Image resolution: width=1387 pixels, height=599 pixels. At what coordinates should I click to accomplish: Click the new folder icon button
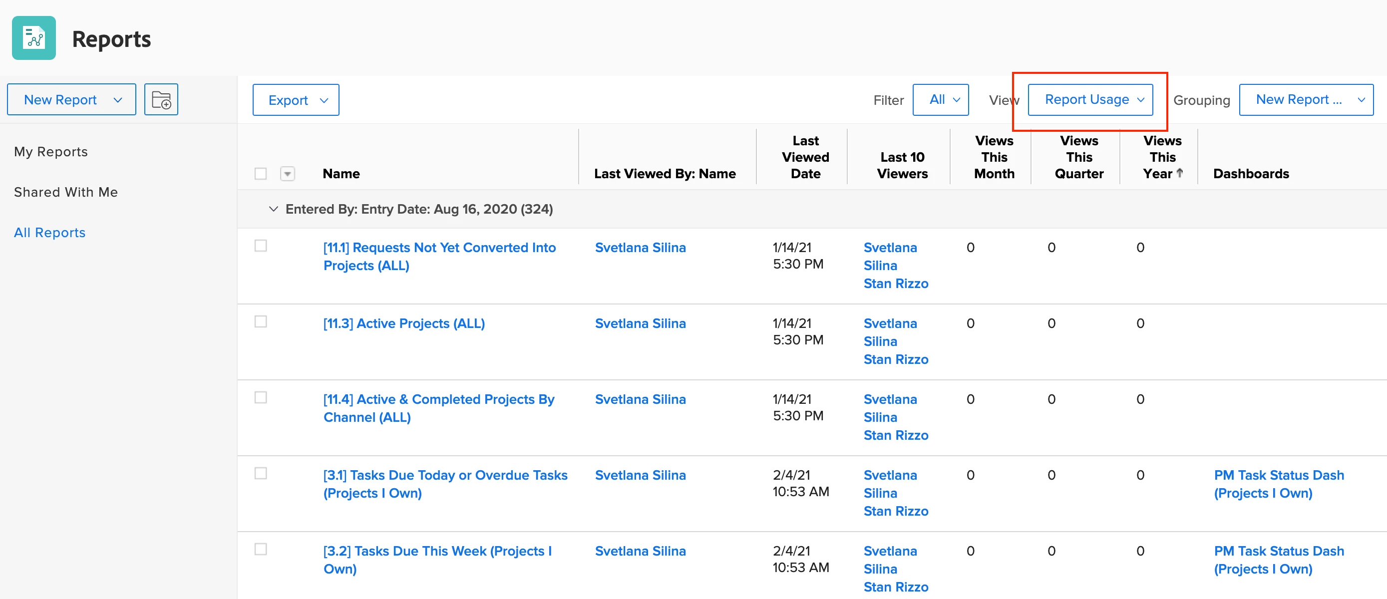161,99
